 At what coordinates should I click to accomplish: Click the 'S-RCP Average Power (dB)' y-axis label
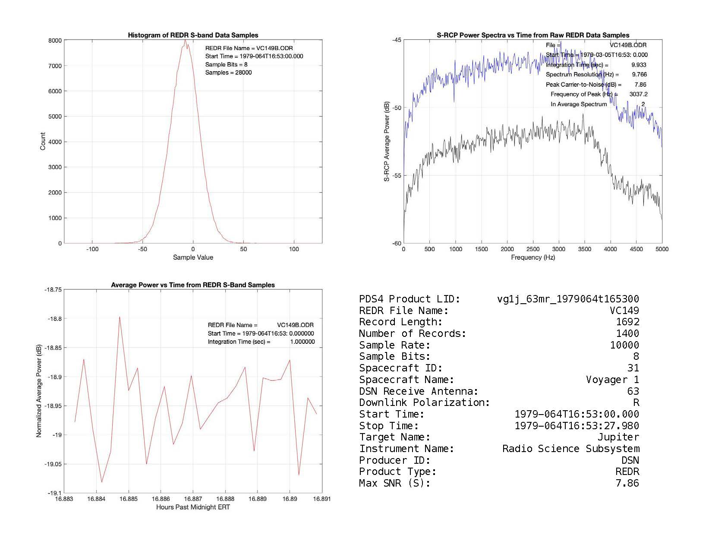[387, 141]
